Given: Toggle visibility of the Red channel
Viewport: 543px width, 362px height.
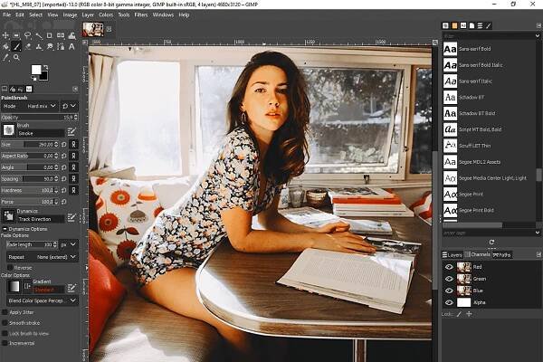Looking at the screenshot, I should coord(449,267).
